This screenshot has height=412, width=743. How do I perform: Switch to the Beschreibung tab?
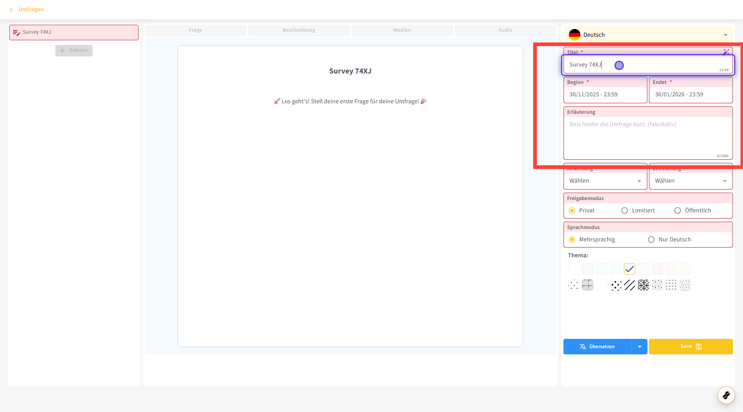pyautogui.click(x=298, y=30)
